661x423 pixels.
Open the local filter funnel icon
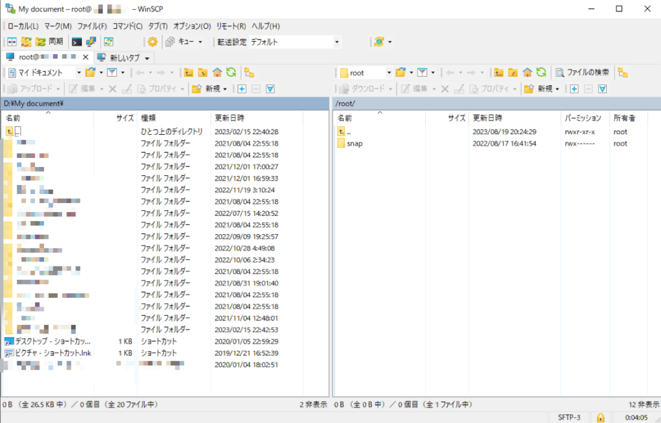tap(112, 72)
